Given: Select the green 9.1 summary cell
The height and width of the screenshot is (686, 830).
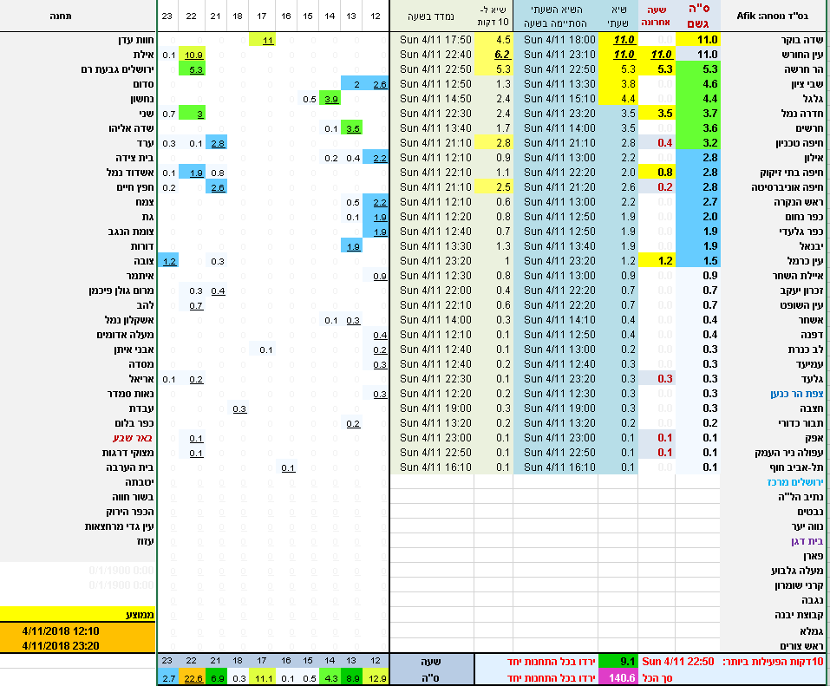Looking at the screenshot, I should pyautogui.click(x=618, y=661).
